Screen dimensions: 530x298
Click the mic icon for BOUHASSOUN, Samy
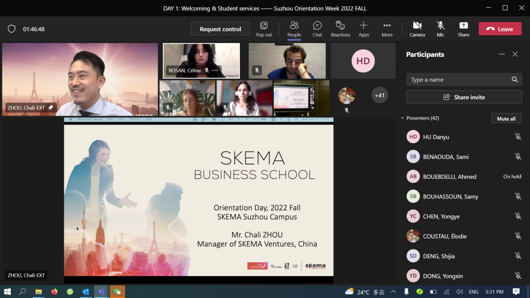coord(518,197)
